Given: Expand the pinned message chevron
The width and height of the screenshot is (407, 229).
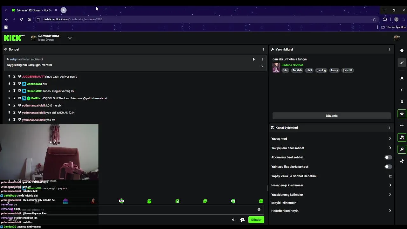Looking at the screenshot, I should (262, 66).
